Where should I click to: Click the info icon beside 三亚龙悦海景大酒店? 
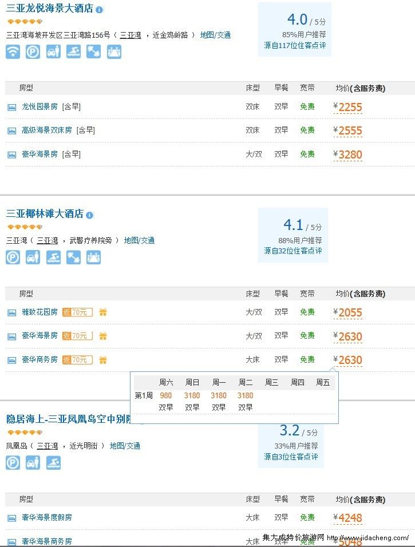click(x=100, y=10)
